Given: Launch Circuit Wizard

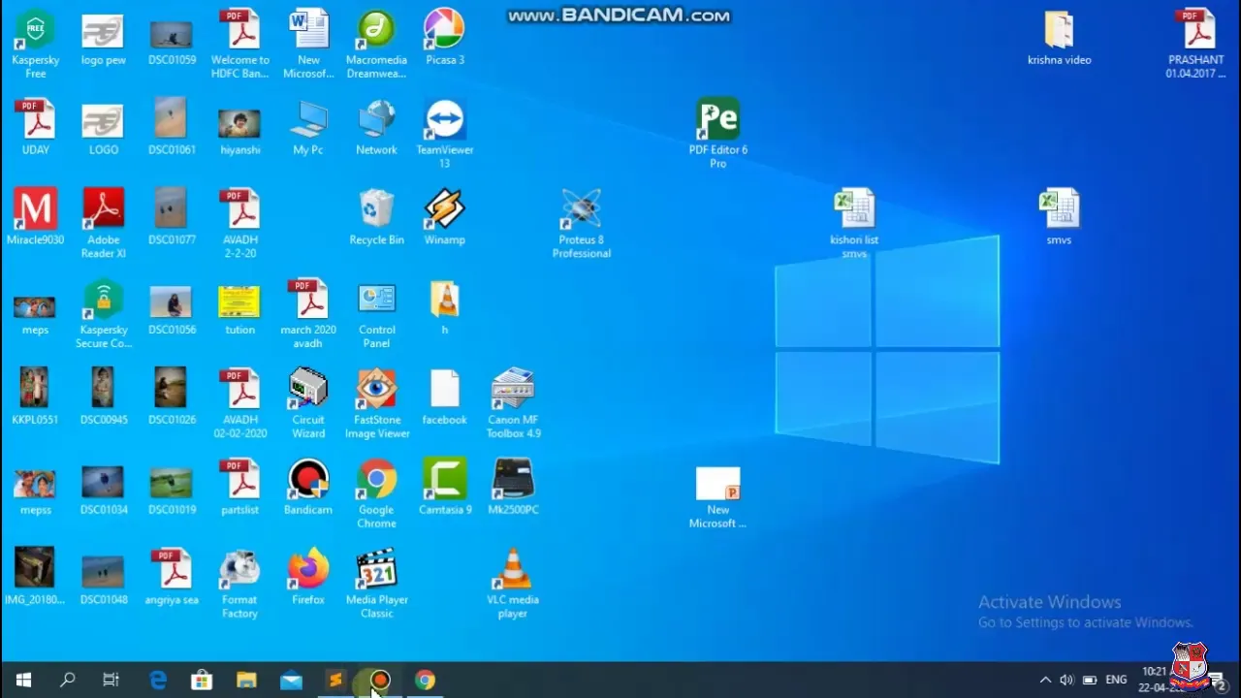Looking at the screenshot, I should pyautogui.click(x=308, y=404).
